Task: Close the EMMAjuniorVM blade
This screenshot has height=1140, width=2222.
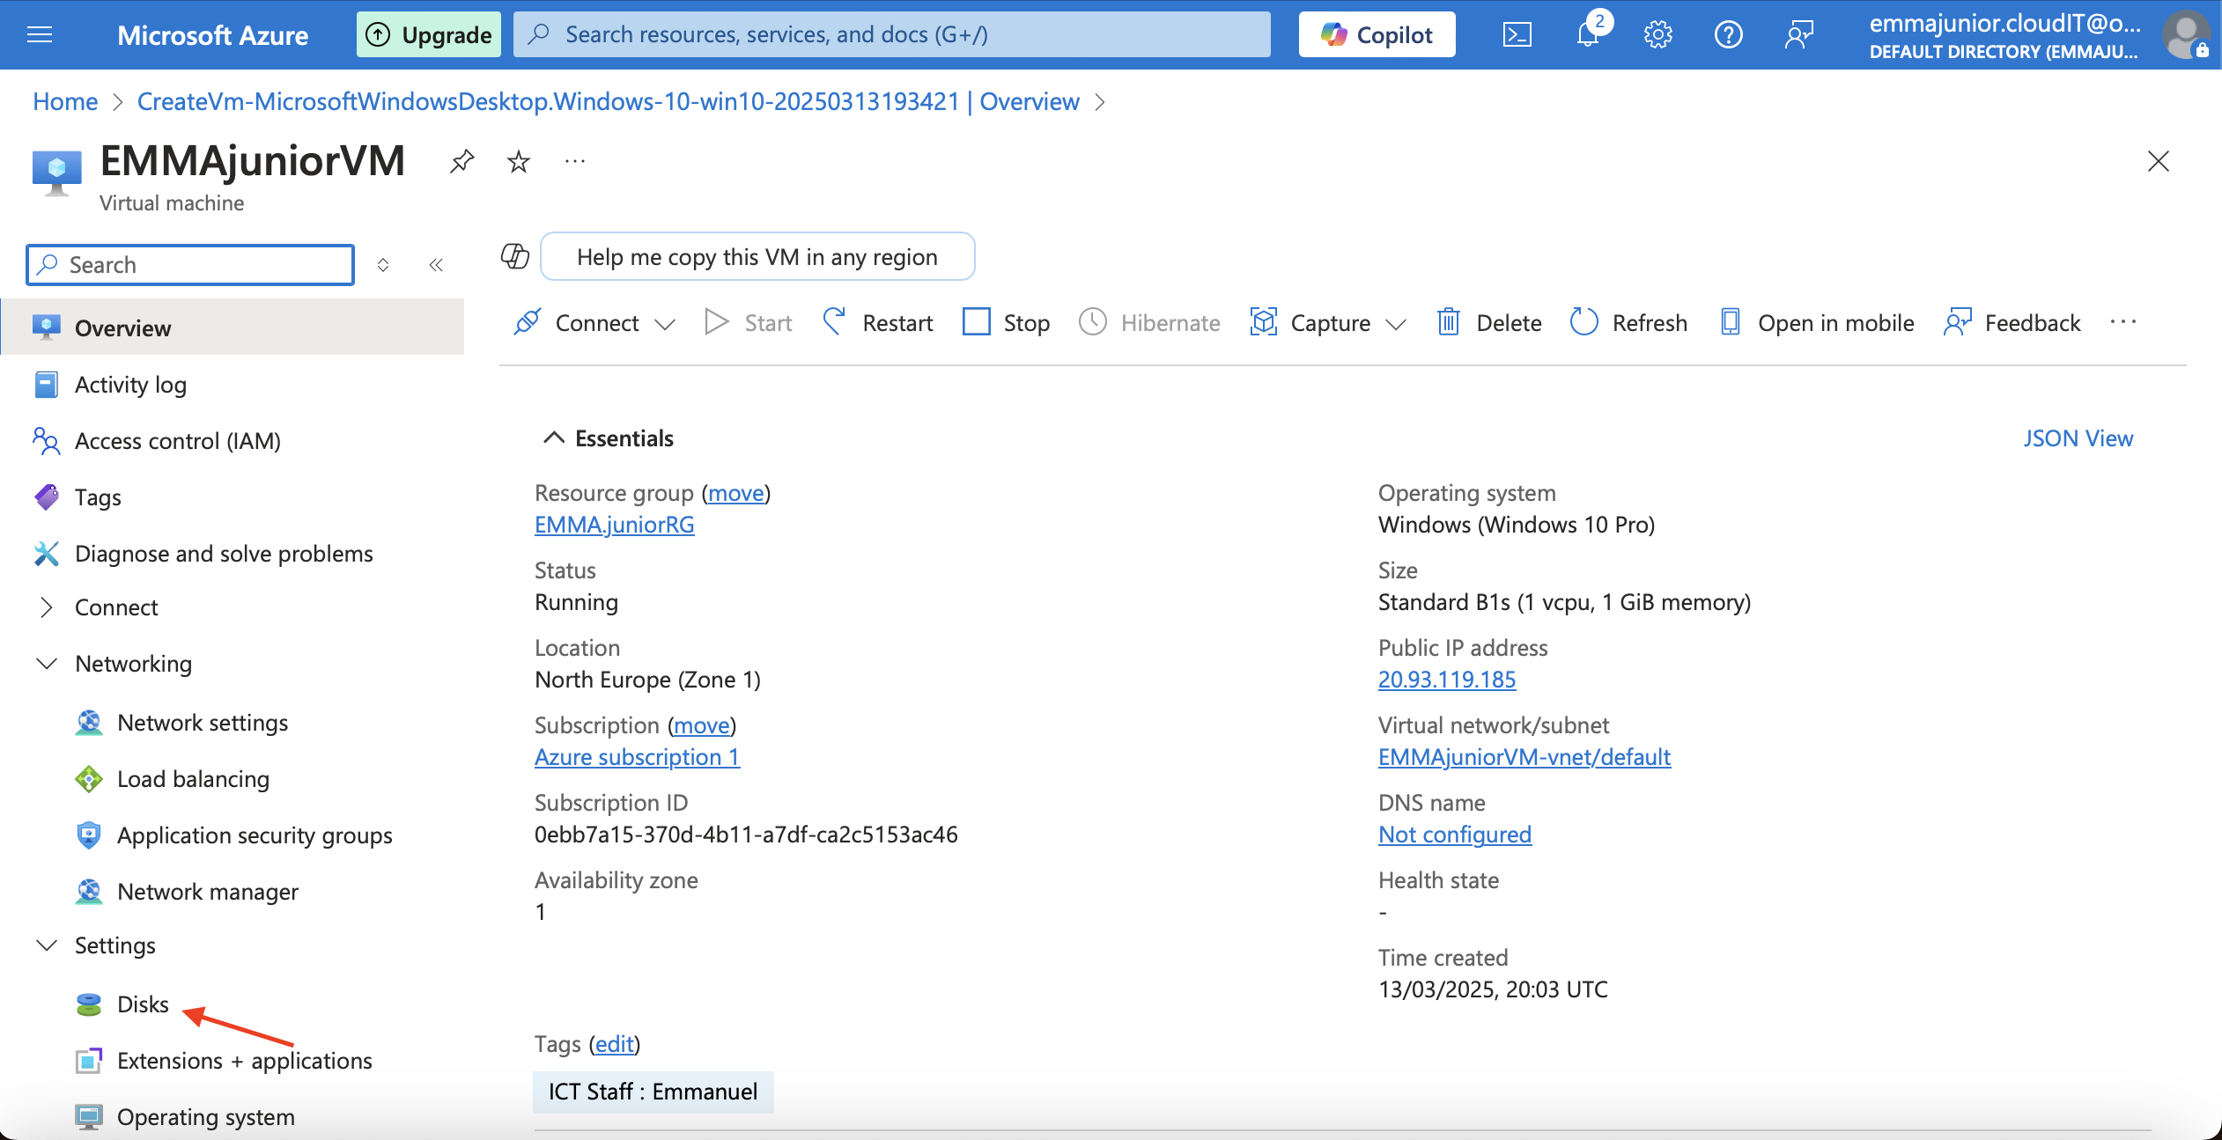Action: (x=2158, y=161)
